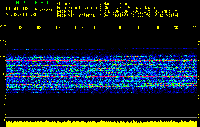Click the 1.1 kHz axis label
200x127 pixels.
tap(3, 41)
